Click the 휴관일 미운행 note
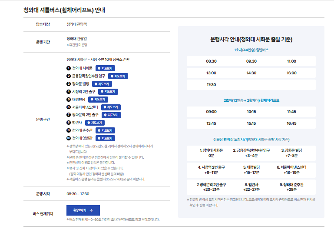The image size is (334, 233). click(77, 45)
